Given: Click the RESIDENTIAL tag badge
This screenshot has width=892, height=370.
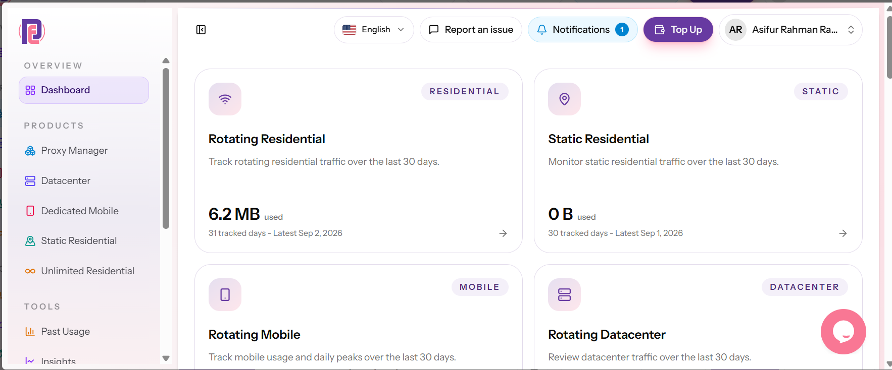Looking at the screenshot, I should pos(465,91).
